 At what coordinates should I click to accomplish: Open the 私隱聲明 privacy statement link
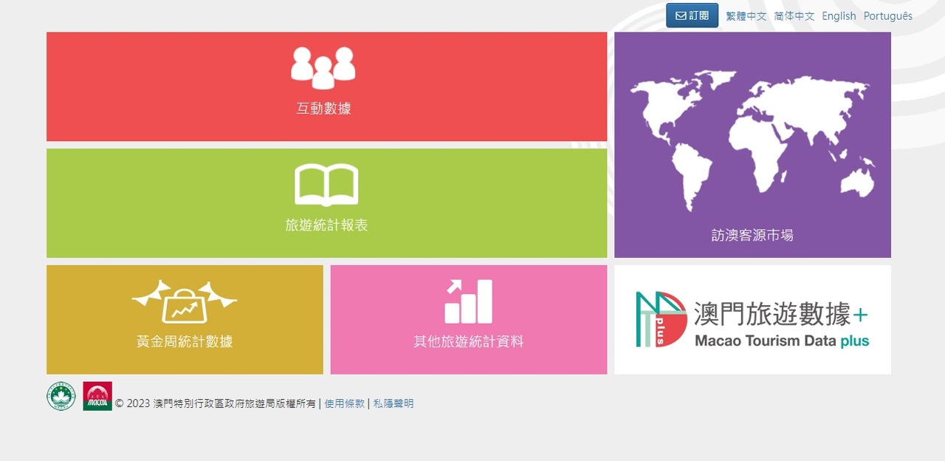(x=394, y=403)
